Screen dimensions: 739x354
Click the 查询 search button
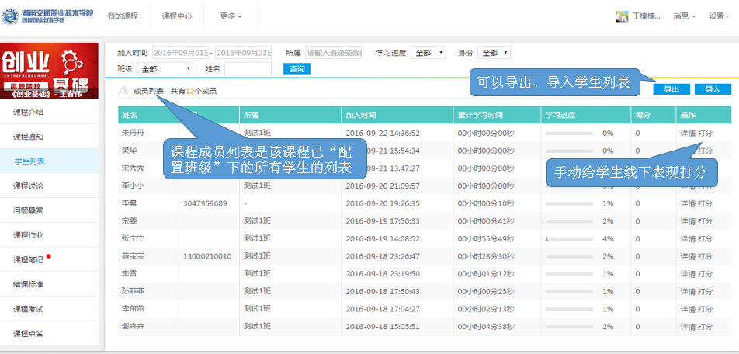297,69
